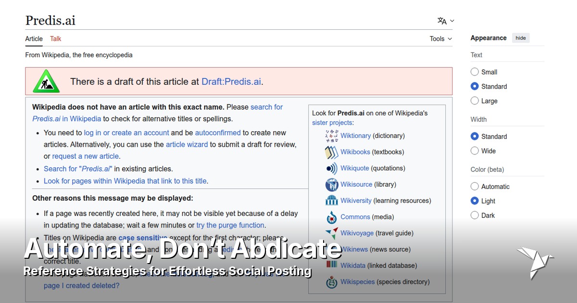This screenshot has height=303, width=577.
Task: Open the Wikibooks textbooks link
Action: (x=355, y=152)
